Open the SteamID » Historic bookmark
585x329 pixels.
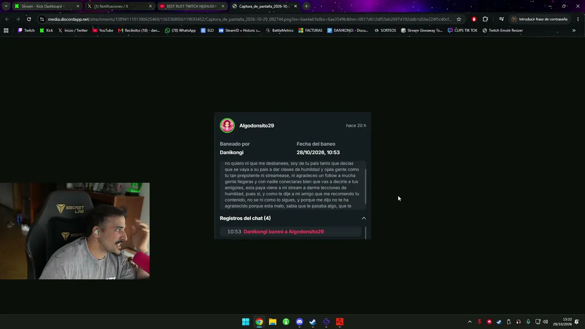[239, 31]
